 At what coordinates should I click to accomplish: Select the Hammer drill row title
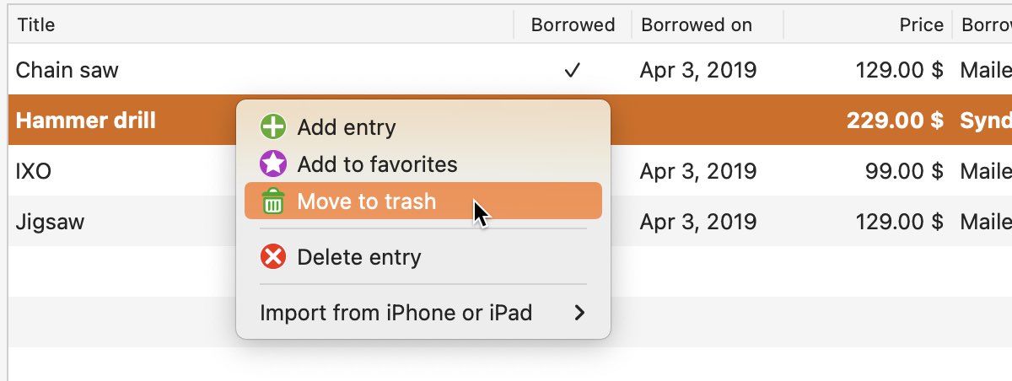coord(86,121)
